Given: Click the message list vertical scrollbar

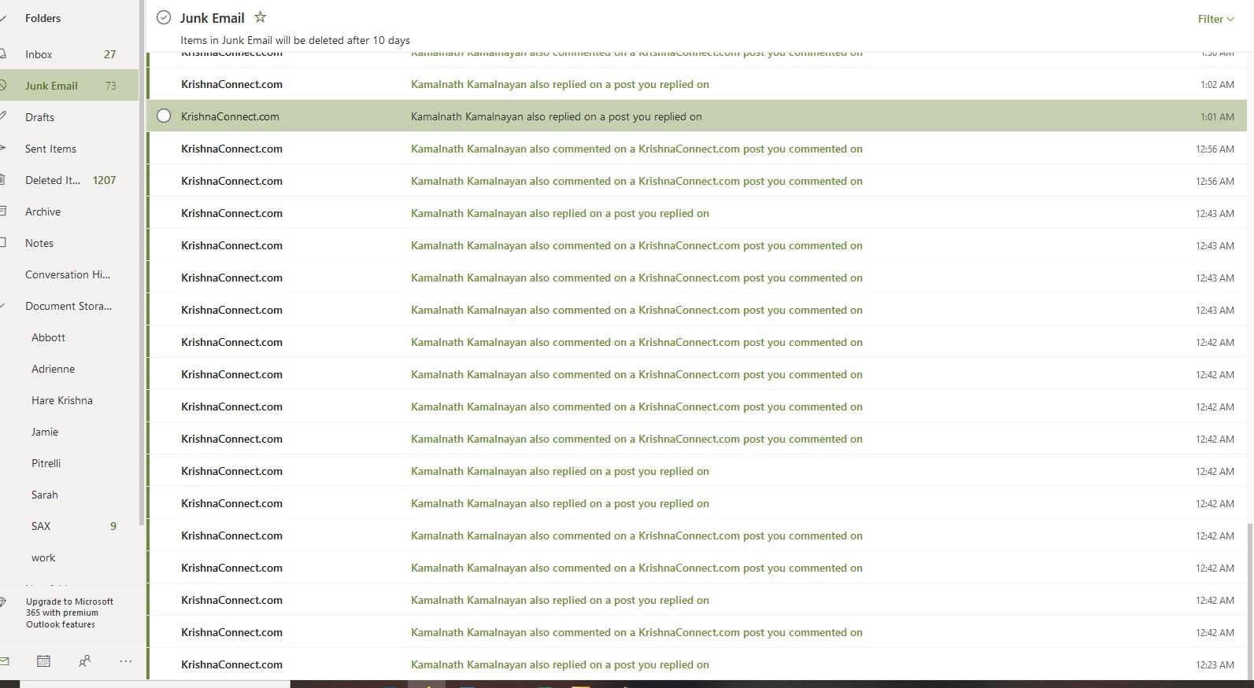Looking at the screenshot, I should [1250, 602].
